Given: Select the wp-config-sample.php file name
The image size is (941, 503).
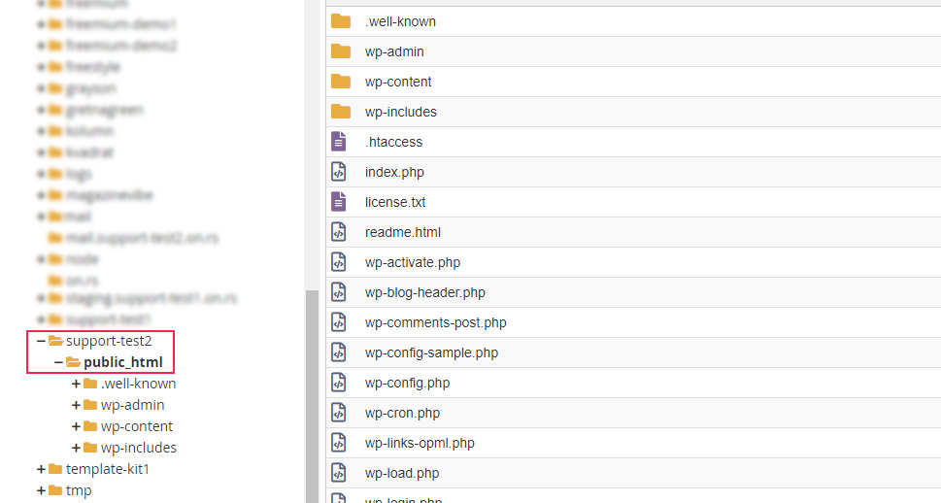Looking at the screenshot, I should coord(431,352).
